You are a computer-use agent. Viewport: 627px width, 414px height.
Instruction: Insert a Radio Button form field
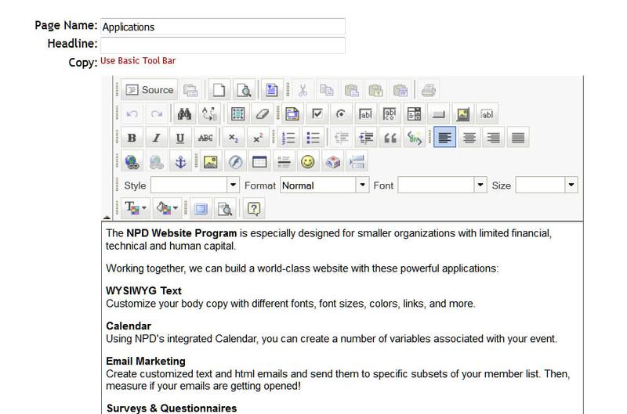click(x=341, y=114)
